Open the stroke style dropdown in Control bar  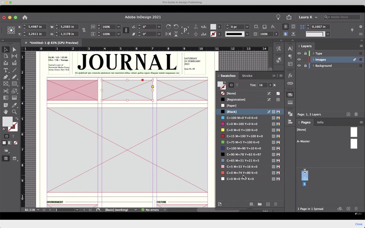(x=247, y=34)
